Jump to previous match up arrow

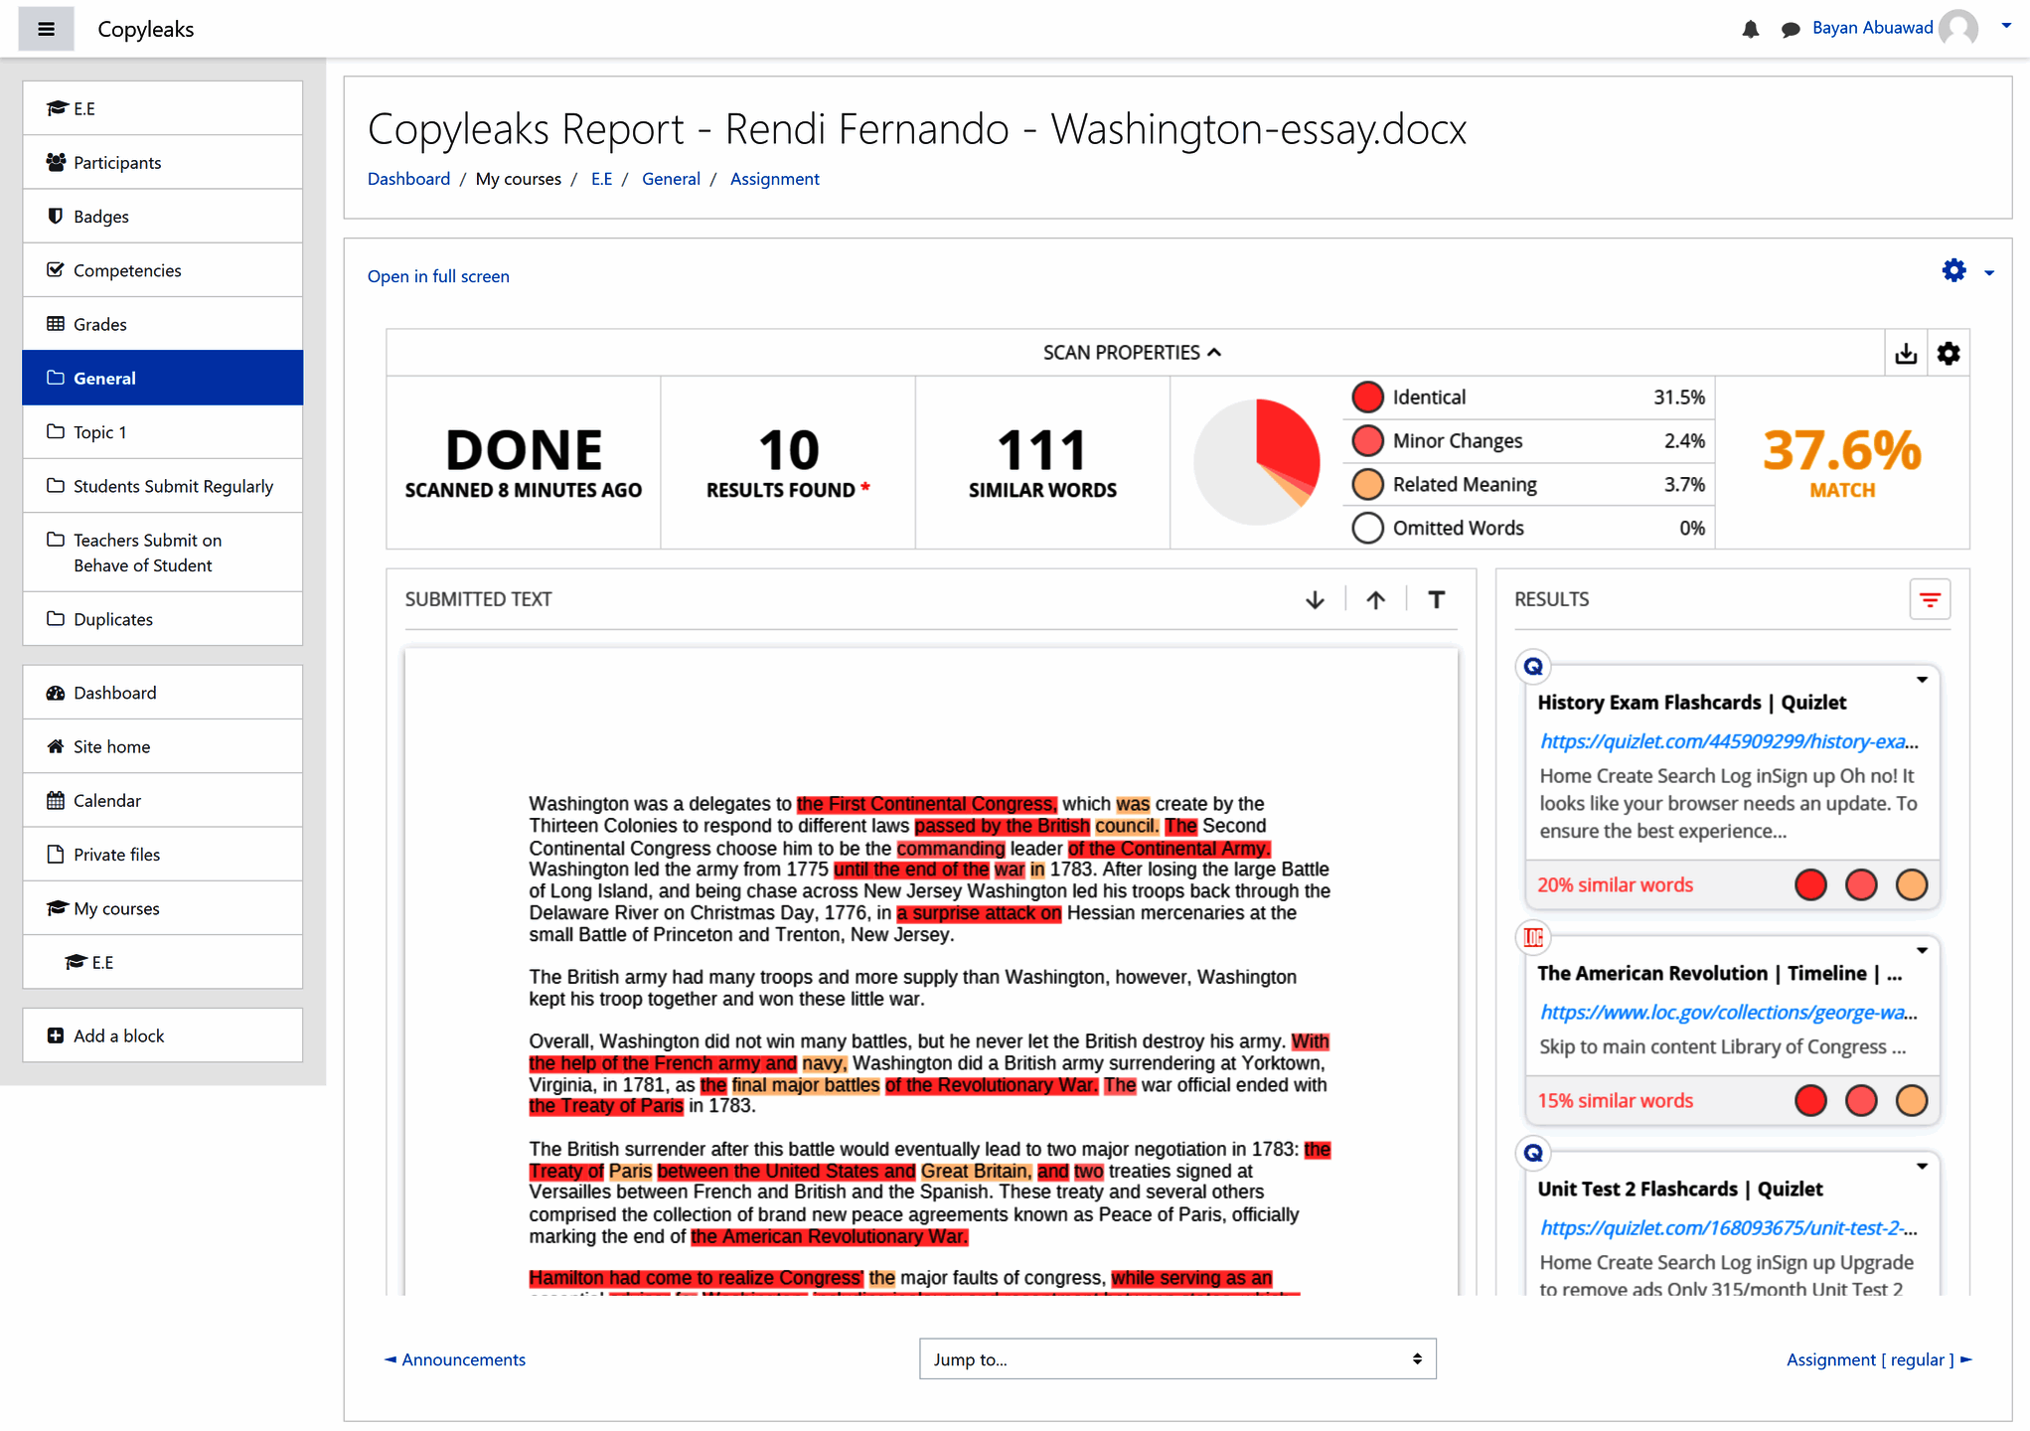coord(1375,599)
